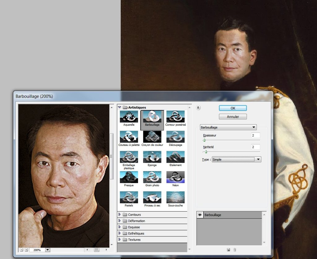Expand the Textures filter folder
Image resolution: width=317 pixels, height=259 pixels.
tap(120, 239)
